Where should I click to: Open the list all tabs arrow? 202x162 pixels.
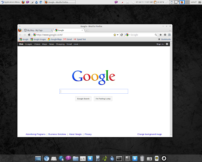click(x=170, y=30)
